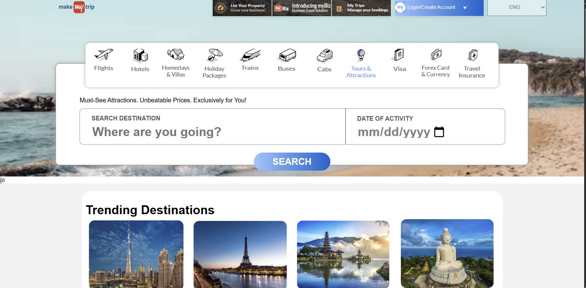
Task: Open the Visa passport icon
Action: pyautogui.click(x=399, y=55)
